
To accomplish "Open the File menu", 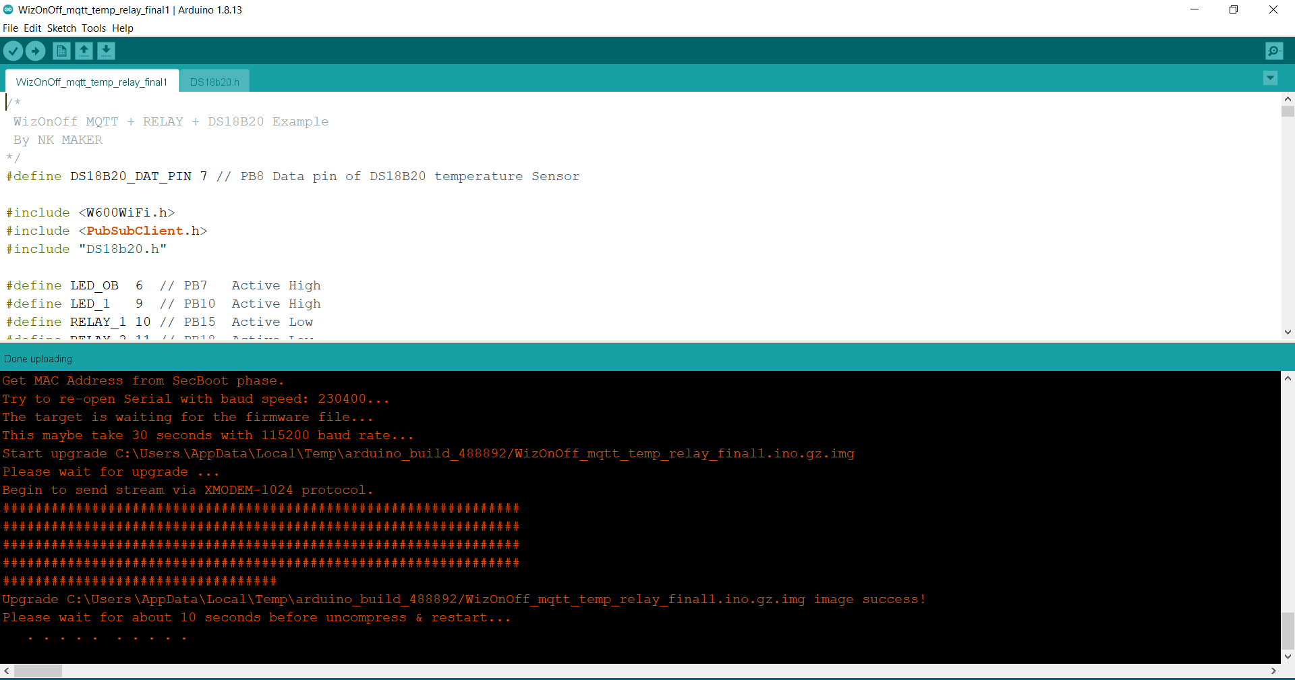I will 10,28.
